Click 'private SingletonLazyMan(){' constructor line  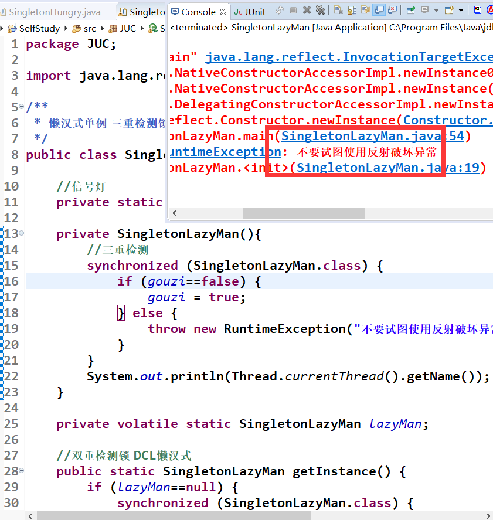[x=159, y=234]
